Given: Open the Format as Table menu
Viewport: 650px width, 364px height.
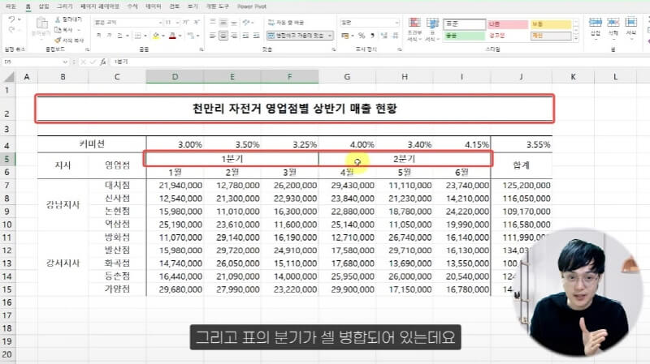Looking at the screenshot, I should [432, 29].
